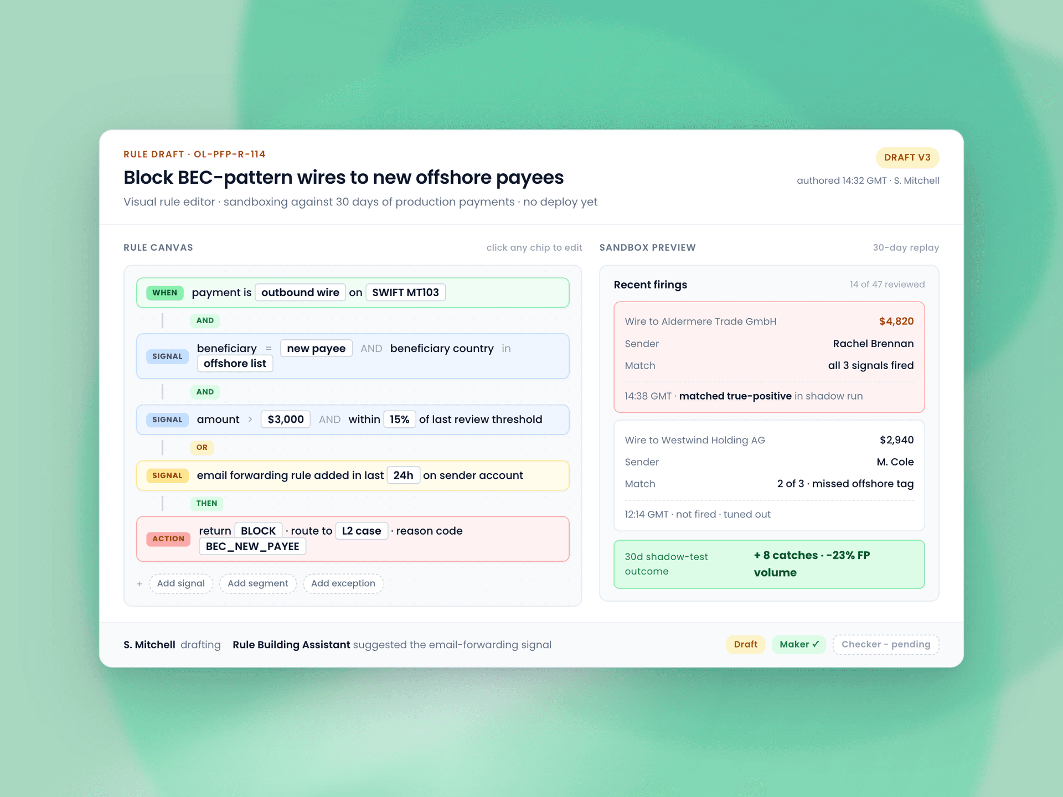Click the 'Maker ✓' status pill
This screenshot has width=1063, height=797.
[x=799, y=644]
